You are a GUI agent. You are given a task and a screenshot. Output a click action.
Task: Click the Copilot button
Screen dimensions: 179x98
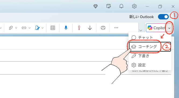[x=156, y=28]
